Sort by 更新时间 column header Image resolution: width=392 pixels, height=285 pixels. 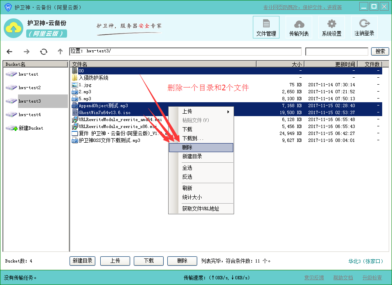click(x=331, y=64)
